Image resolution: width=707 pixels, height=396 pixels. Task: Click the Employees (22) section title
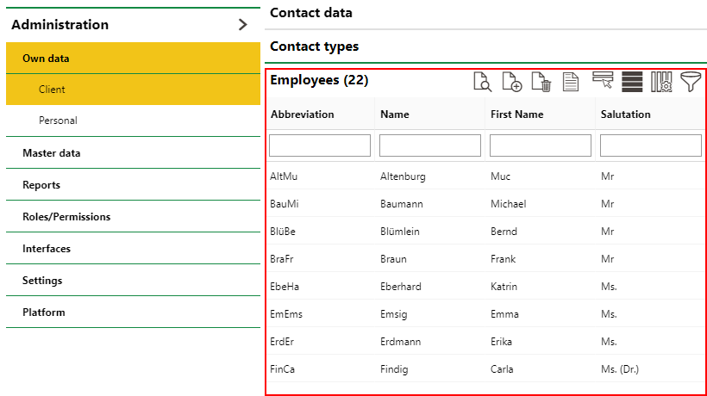point(319,80)
